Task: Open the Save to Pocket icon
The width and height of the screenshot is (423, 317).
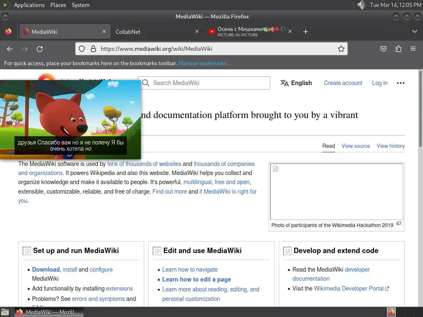Action: [383, 49]
